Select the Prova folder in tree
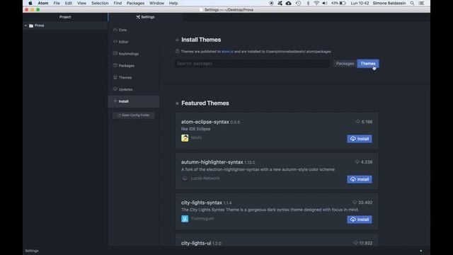The image size is (453, 255). 40,25
